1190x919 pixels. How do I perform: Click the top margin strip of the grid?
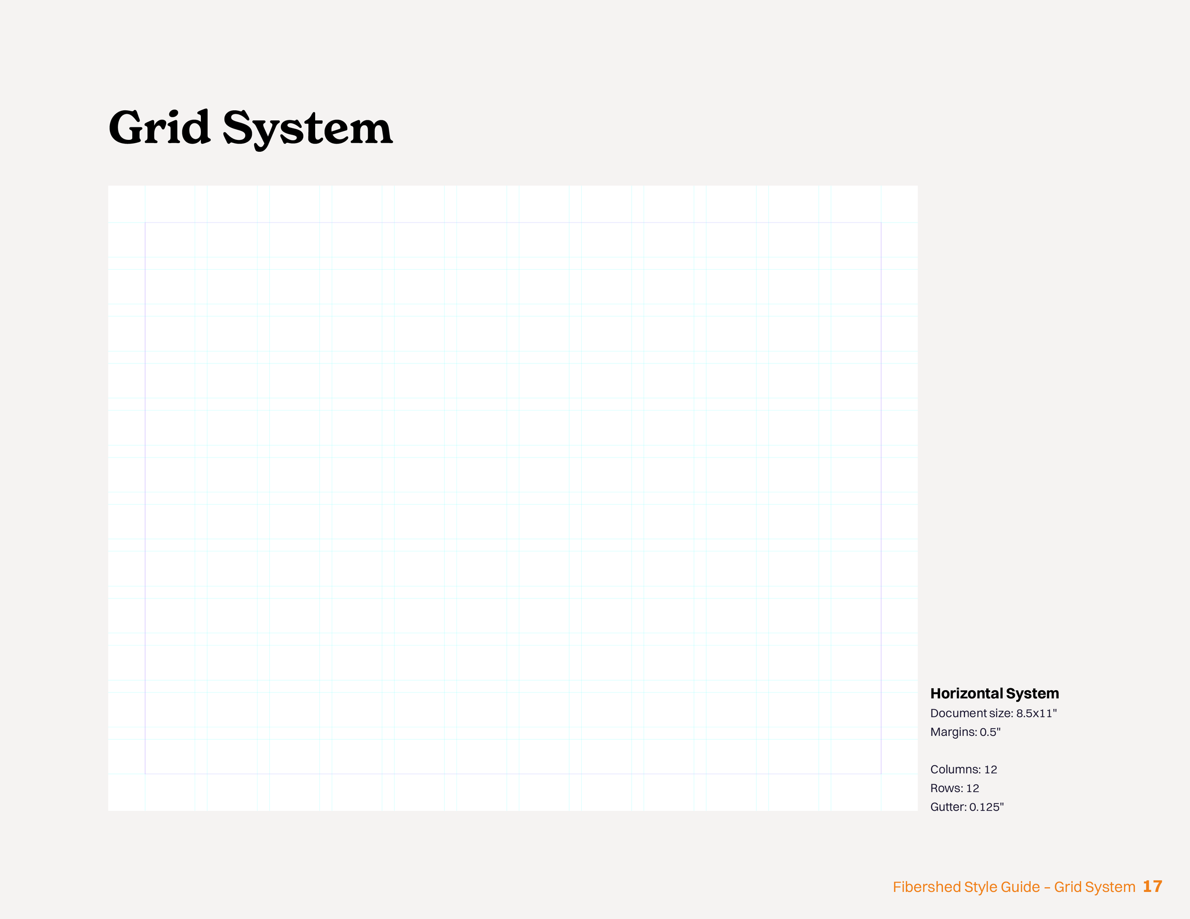tap(513, 204)
